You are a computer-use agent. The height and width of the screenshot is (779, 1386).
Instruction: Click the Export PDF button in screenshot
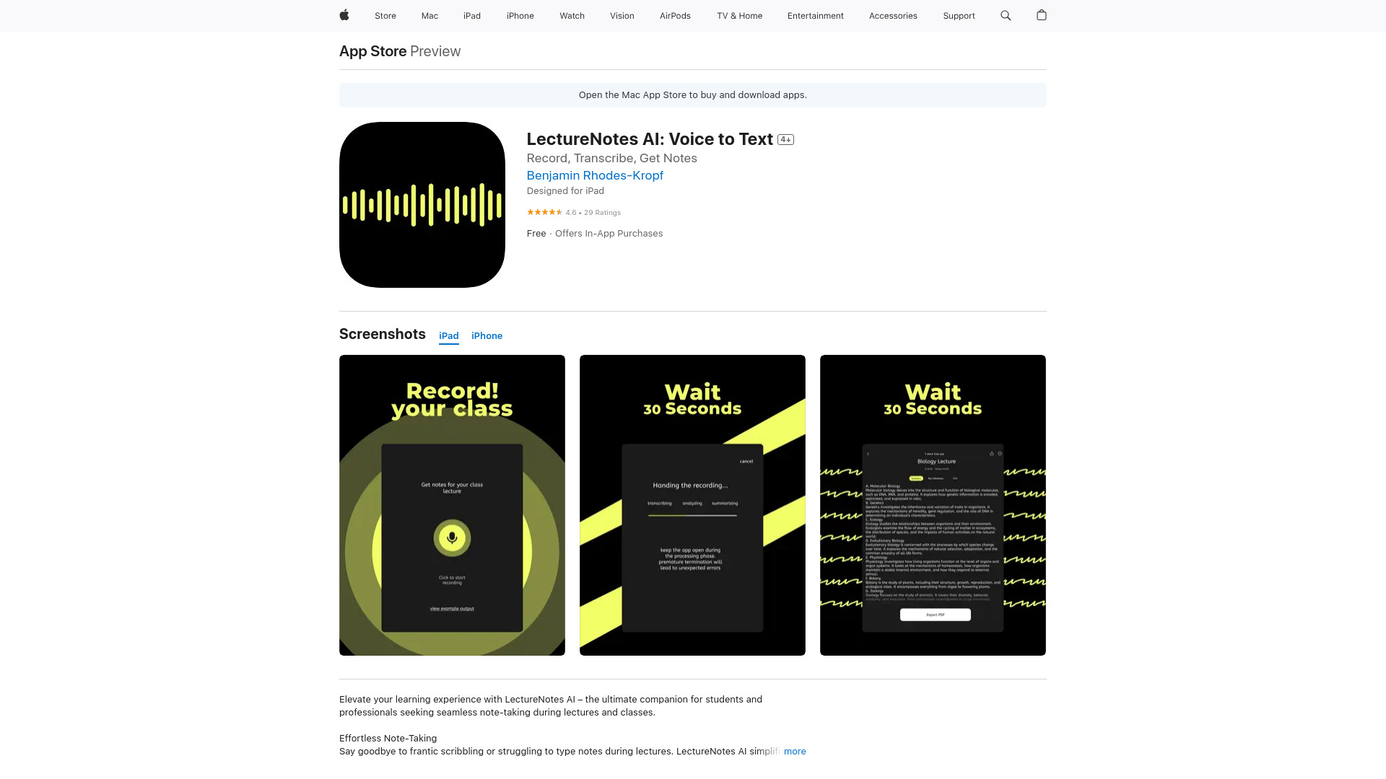[x=936, y=615]
